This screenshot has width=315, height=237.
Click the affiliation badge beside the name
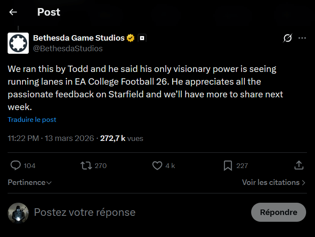[x=142, y=38]
